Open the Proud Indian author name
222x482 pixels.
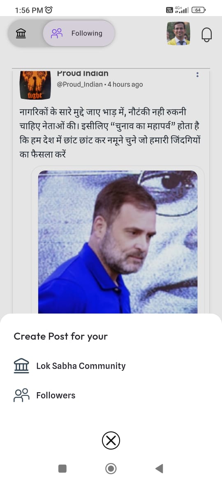tap(83, 74)
